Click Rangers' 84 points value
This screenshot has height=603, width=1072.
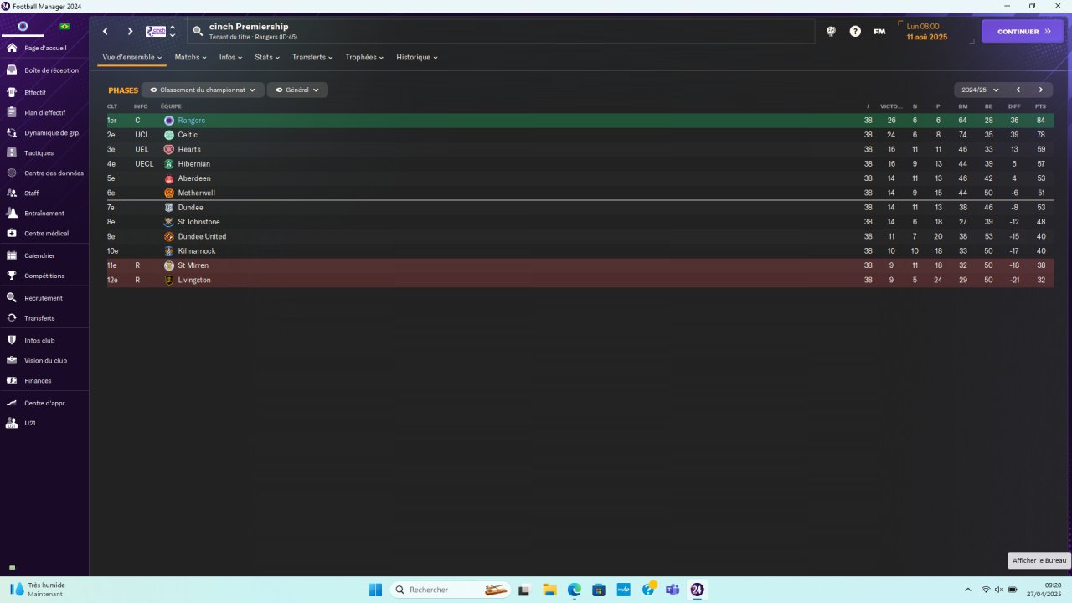tap(1040, 121)
